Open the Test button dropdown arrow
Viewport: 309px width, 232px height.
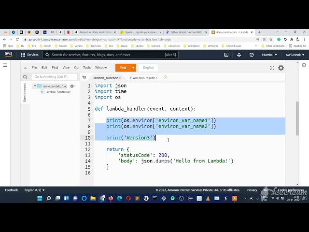click(133, 68)
